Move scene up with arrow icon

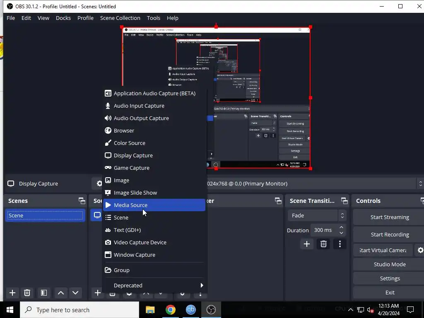(61, 293)
